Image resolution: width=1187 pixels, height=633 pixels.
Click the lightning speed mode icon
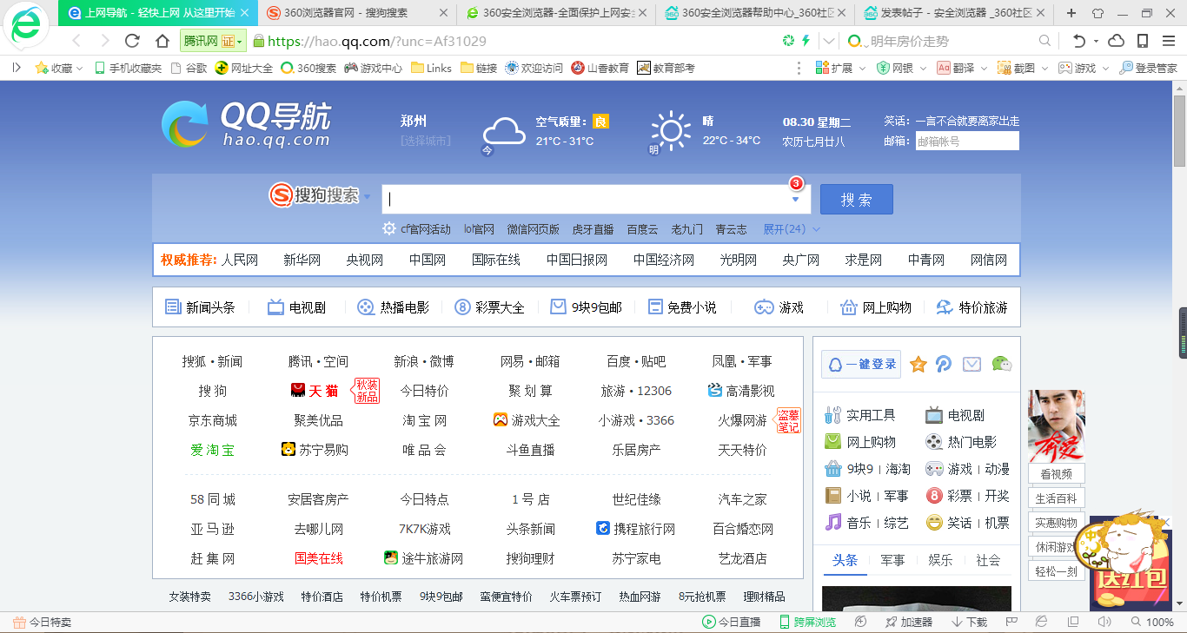click(806, 41)
